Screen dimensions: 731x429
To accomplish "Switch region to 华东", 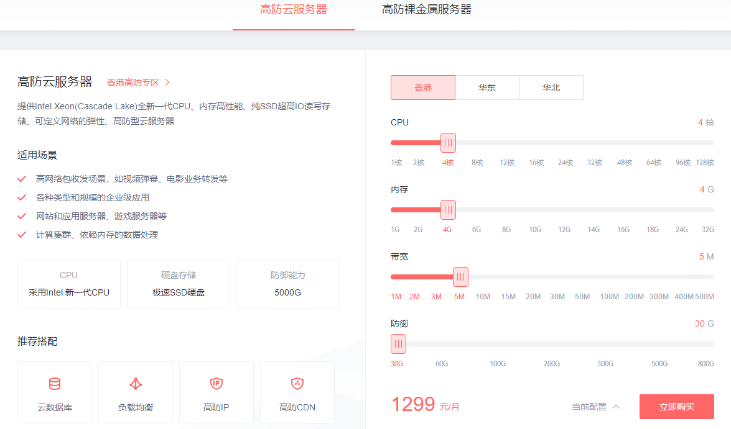I will pyautogui.click(x=487, y=88).
